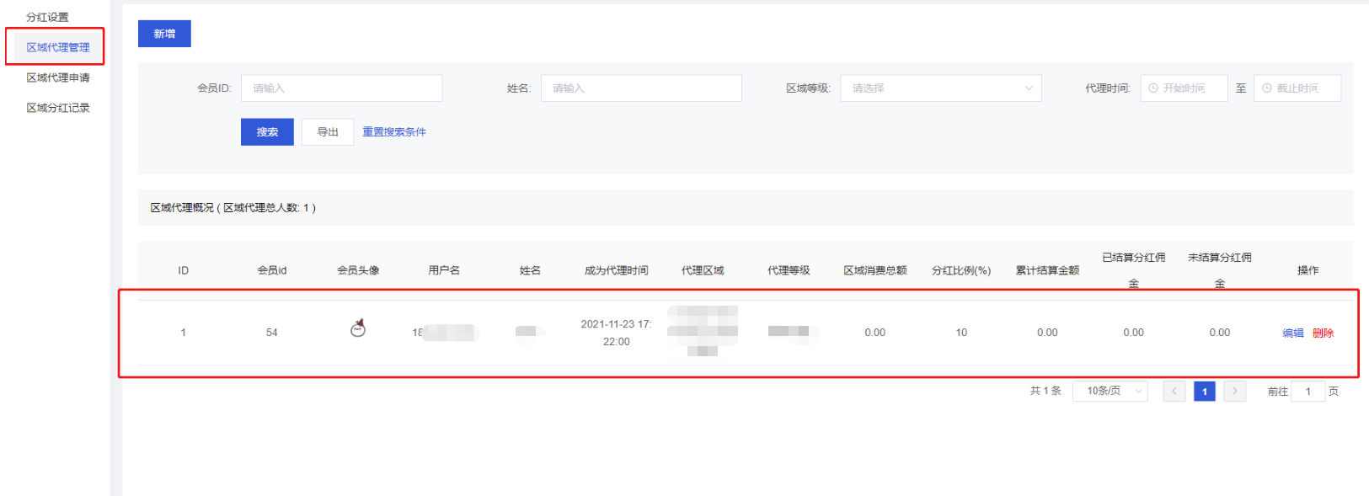1369x496 pixels.
Task: Go to next page arrow
Action: pyautogui.click(x=1234, y=392)
